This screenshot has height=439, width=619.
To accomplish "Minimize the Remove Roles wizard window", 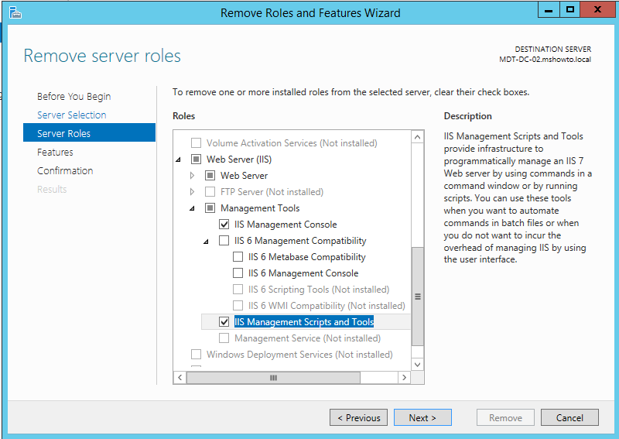I will [x=549, y=10].
